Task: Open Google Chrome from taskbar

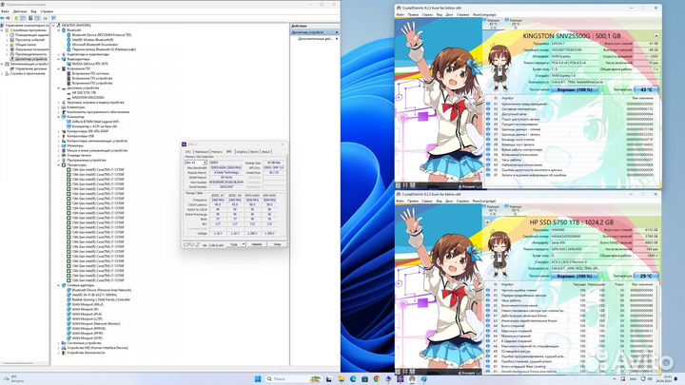Action: click(376, 379)
